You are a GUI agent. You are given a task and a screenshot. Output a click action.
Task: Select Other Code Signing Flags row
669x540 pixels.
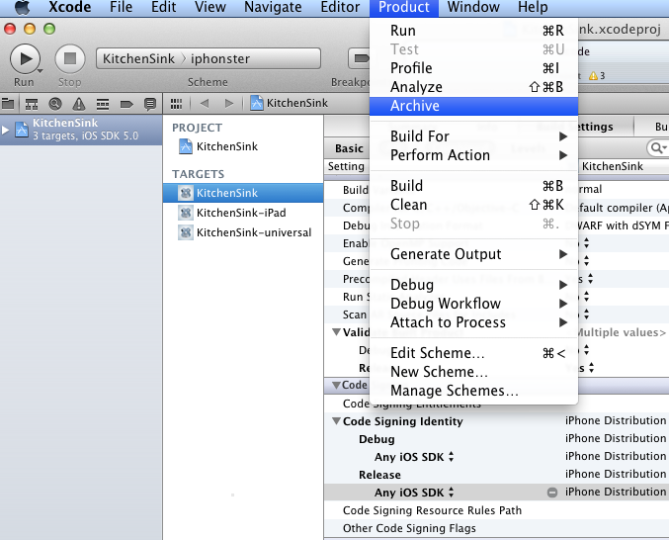pos(497,528)
